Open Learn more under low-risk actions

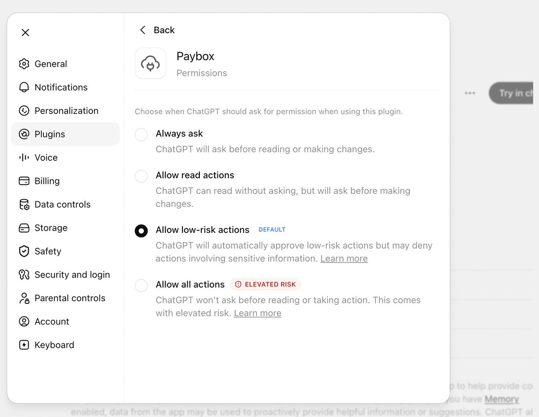coord(344,259)
